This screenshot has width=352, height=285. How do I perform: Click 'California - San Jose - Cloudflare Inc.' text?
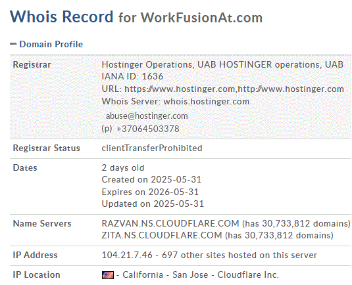201,275
